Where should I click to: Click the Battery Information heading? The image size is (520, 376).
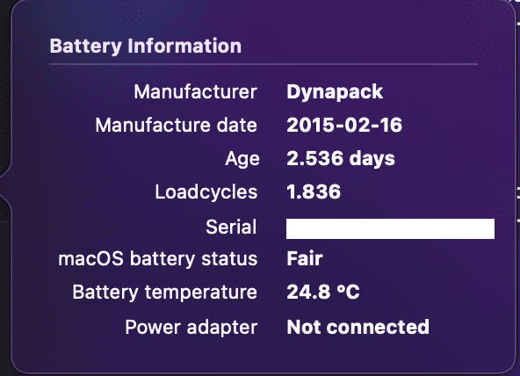click(145, 46)
